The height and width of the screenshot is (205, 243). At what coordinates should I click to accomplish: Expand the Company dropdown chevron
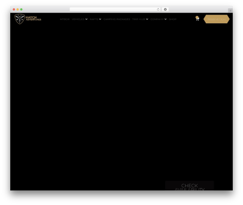165,19
